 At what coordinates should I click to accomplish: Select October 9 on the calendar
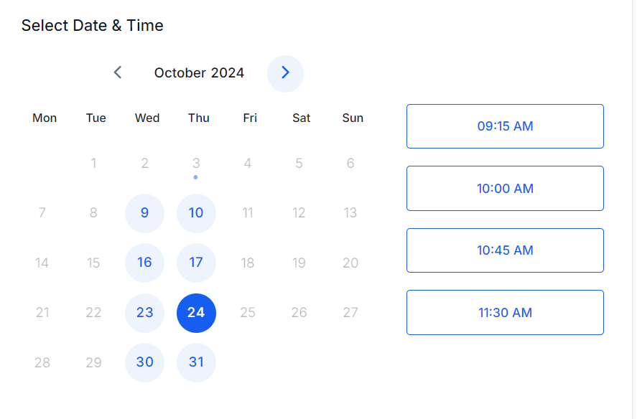pyautogui.click(x=144, y=213)
